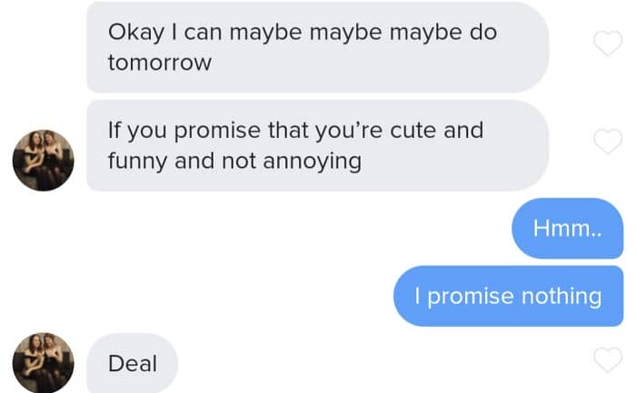Open profile avatar next to "Deal" message
Image resolution: width=636 pixels, height=393 pixels.
click(44, 363)
